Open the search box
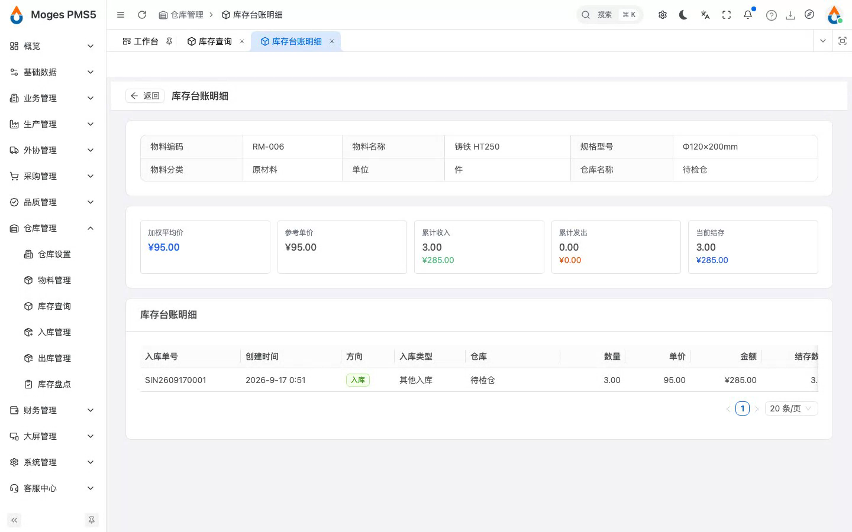Image resolution: width=852 pixels, height=532 pixels. (x=609, y=15)
